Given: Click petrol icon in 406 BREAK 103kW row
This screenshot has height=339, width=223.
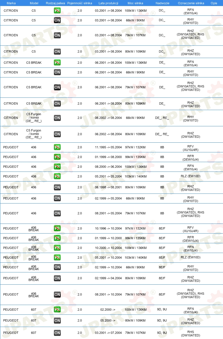Looking at the screenshot, I should tap(57, 258).
